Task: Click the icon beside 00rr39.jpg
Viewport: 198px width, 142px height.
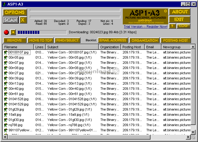Action: click(x=6, y=78)
